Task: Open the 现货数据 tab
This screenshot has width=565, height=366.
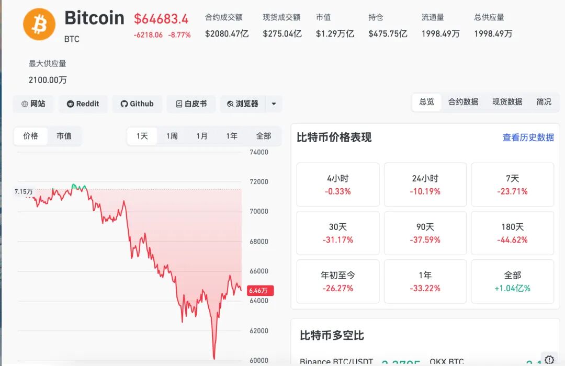Action: (507, 102)
